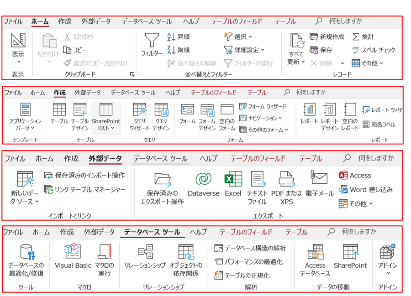411x296 pixels.
Task: Open the クリップボード group dialog launcher
Action: [x=132, y=74]
